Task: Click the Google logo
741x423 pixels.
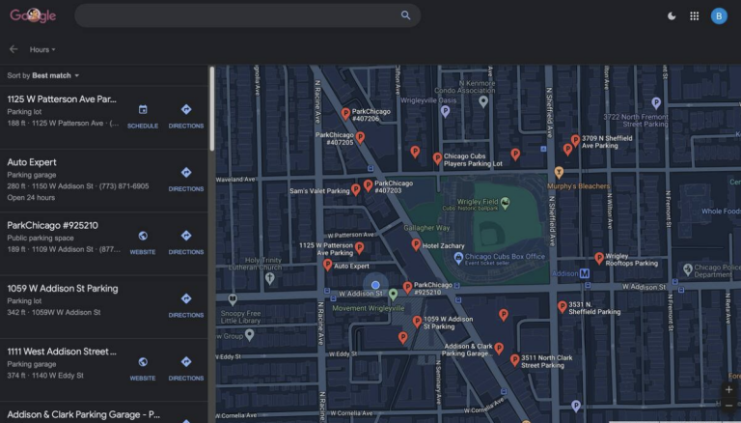Action: pyautogui.click(x=33, y=15)
